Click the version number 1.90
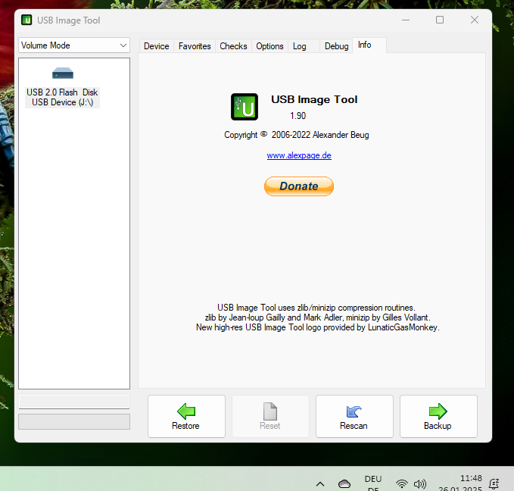This screenshot has width=514, height=491. pos(297,116)
